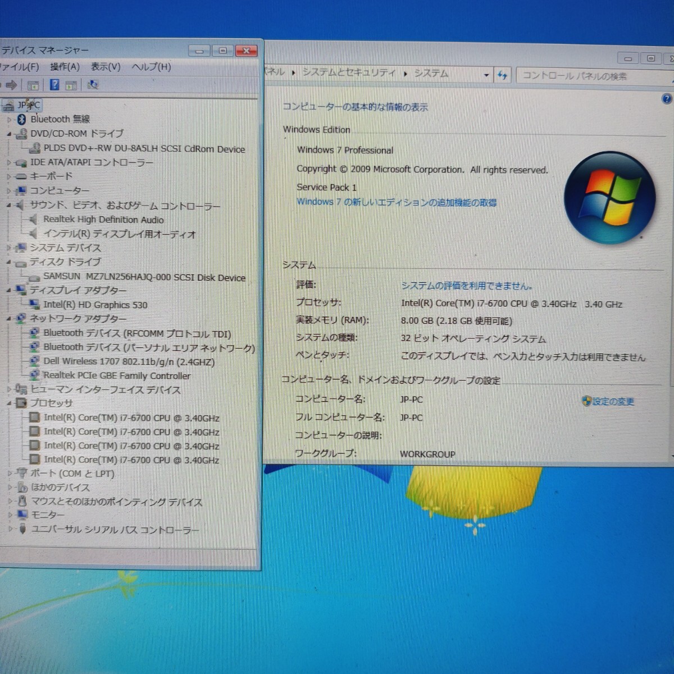Screen dimensions: 674x674
Task: Collapse the ディスプレイ アダプター tree node
Action: [x=10, y=290]
